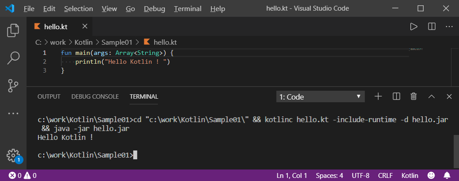Screen dimensions: 459x181
Task: Click 'Array<String>' in the code
Action: click(139, 53)
